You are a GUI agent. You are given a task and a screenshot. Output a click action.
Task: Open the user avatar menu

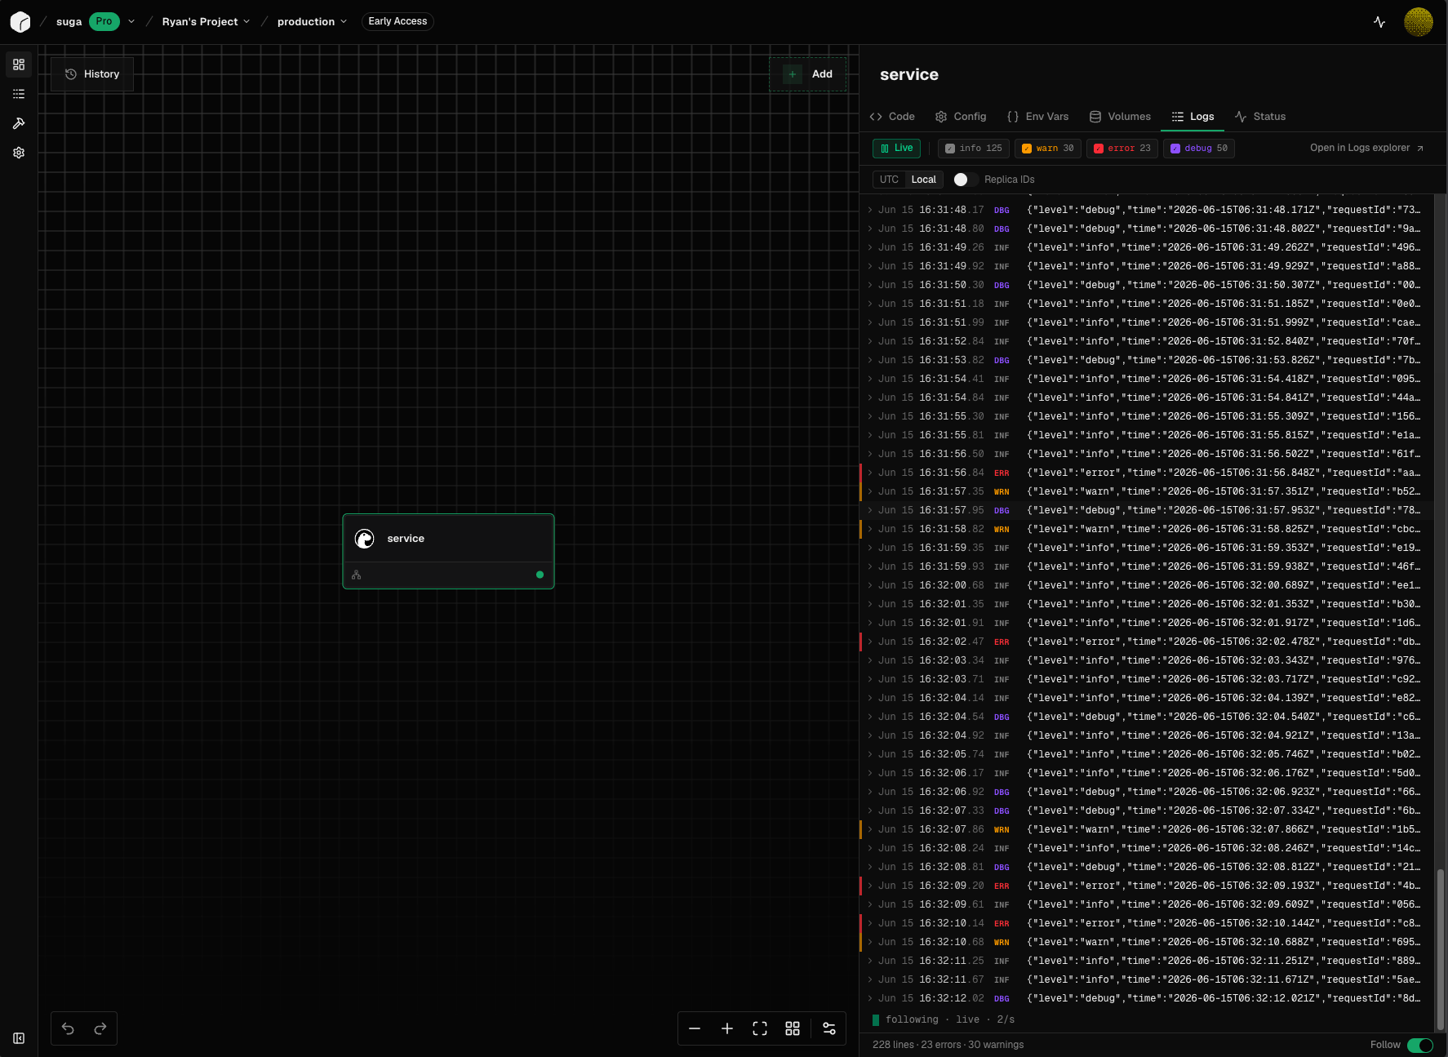click(1419, 22)
